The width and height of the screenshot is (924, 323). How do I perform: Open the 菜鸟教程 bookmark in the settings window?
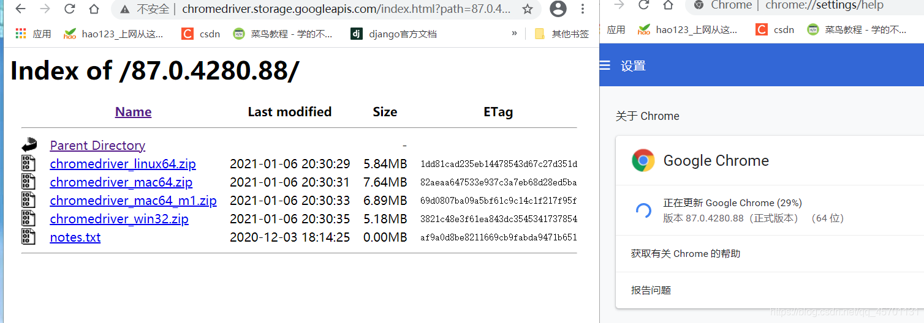857,29
